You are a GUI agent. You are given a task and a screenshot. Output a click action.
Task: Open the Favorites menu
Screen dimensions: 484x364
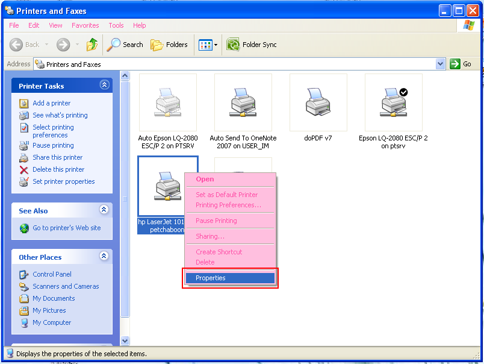click(x=85, y=25)
